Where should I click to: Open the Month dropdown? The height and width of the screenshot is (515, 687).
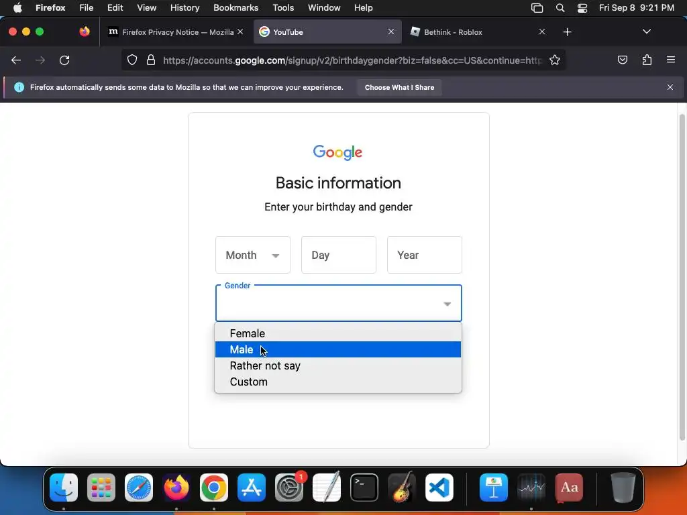point(253,255)
